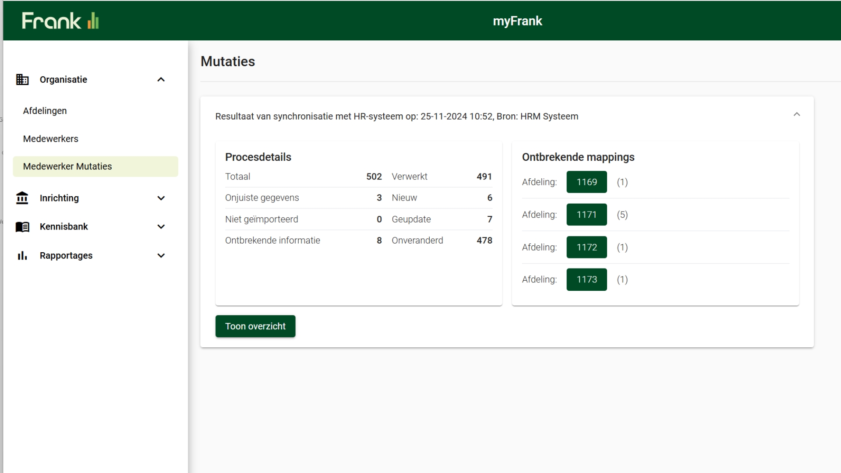
Task: Click the Ontbrekende informatie label
Action: [272, 240]
